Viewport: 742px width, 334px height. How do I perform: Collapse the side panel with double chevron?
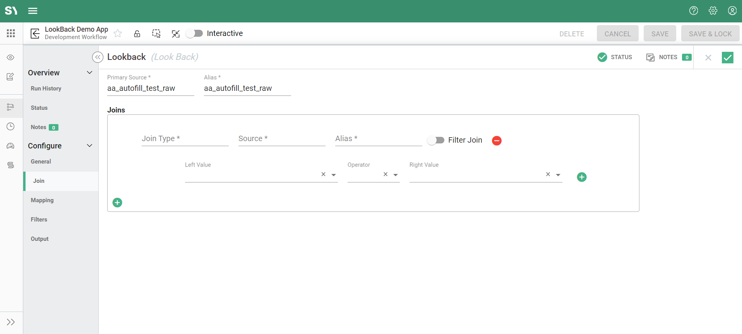(98, 57)
